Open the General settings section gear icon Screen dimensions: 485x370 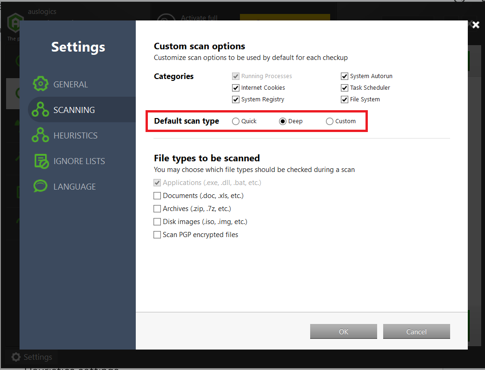coord(40,84)
